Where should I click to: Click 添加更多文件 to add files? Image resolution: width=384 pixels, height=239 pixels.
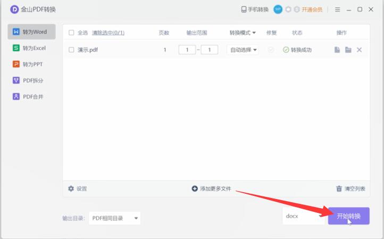(x=211, y=188)
